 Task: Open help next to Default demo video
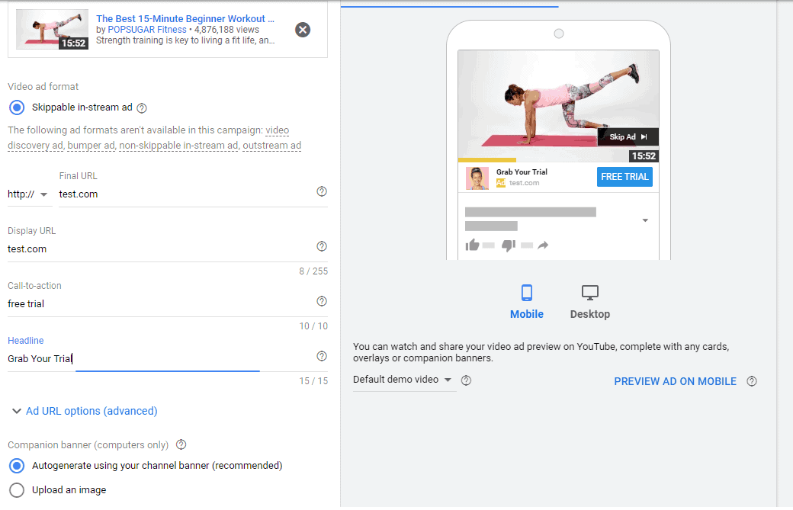[467, 380]
